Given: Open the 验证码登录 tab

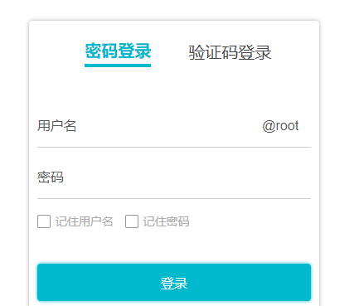Looking at the screenshot, I should [x=230, y=52].
